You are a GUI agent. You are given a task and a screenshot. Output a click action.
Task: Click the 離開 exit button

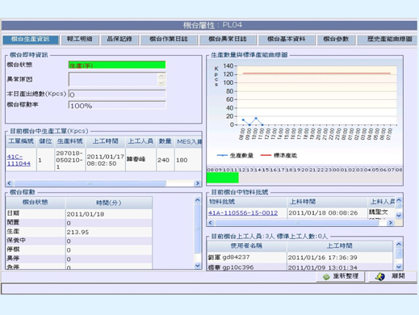click(x=392, y=276)
